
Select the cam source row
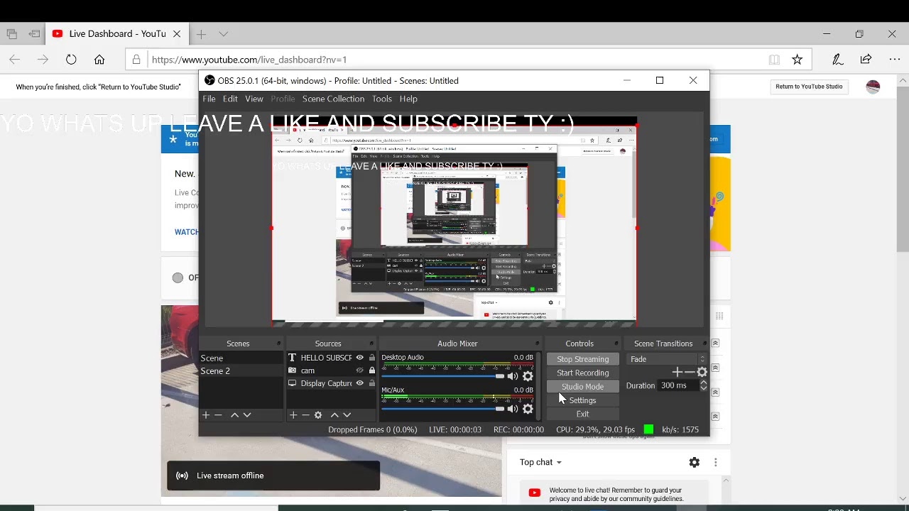click(x=331, y=370)
